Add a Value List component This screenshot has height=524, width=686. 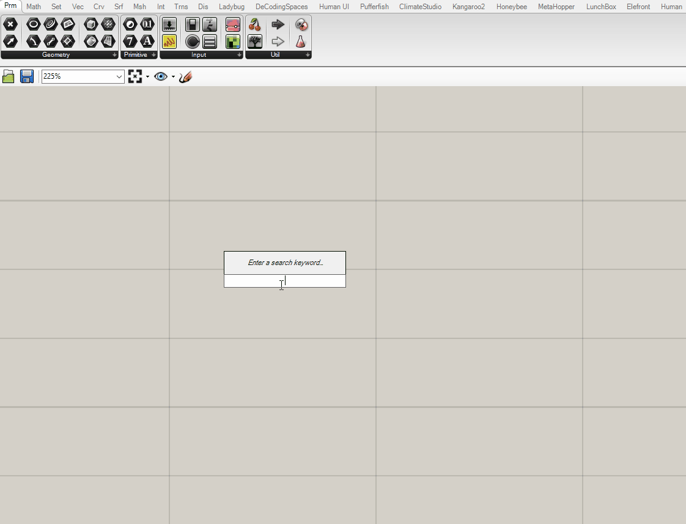210,42
